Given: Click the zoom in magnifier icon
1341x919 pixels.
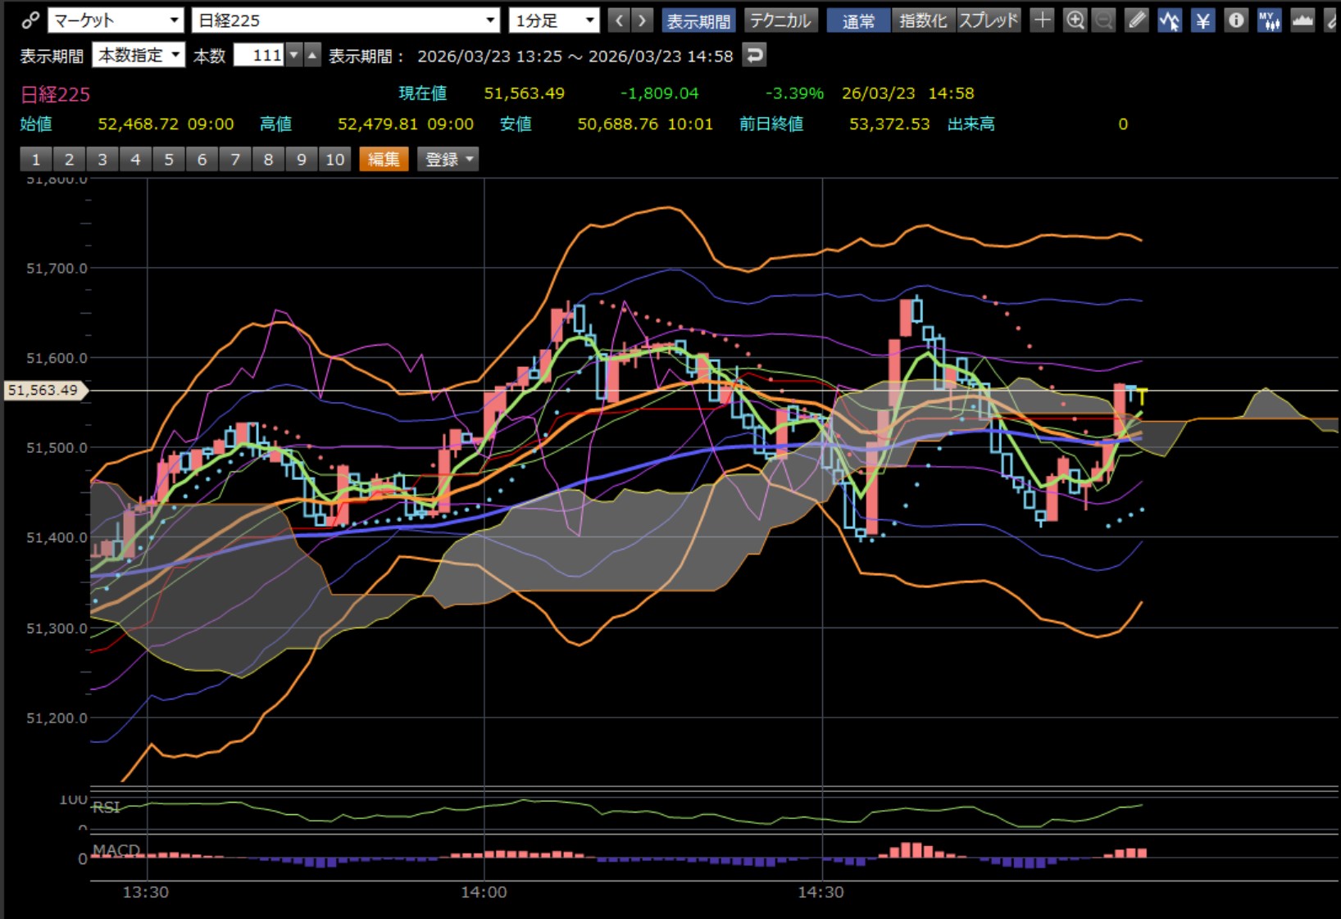Looking at the screenshot, I should pos(1075,20).
